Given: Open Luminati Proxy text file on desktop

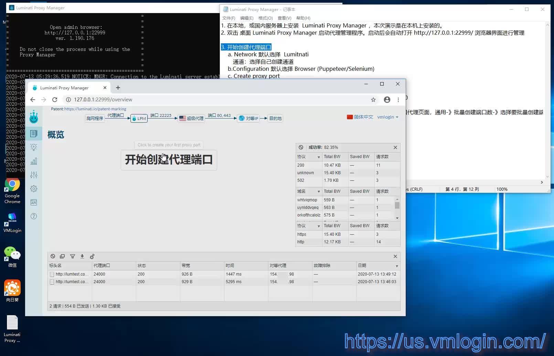Looking at the screenshot, I should 12,329.
